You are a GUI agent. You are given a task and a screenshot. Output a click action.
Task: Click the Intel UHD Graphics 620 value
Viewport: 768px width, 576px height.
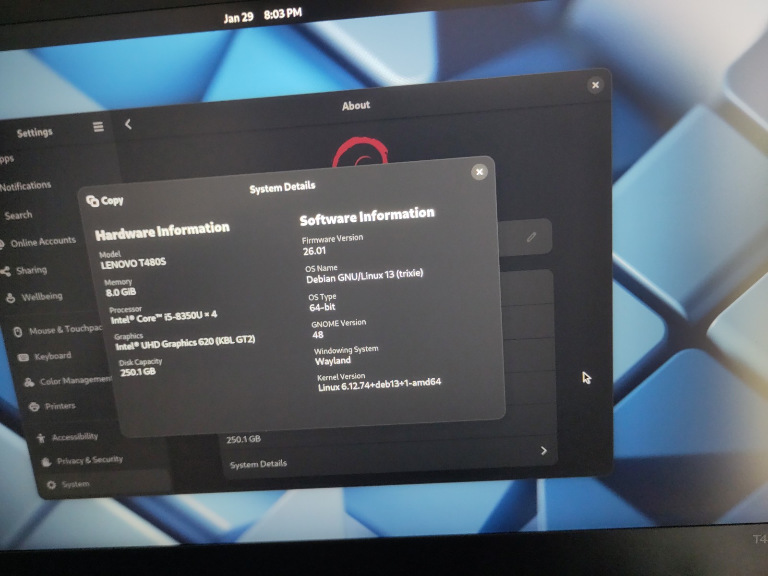coord(185,343)
